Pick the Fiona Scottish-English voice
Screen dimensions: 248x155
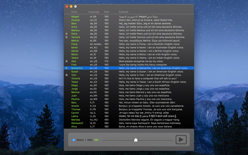[129, 44]
